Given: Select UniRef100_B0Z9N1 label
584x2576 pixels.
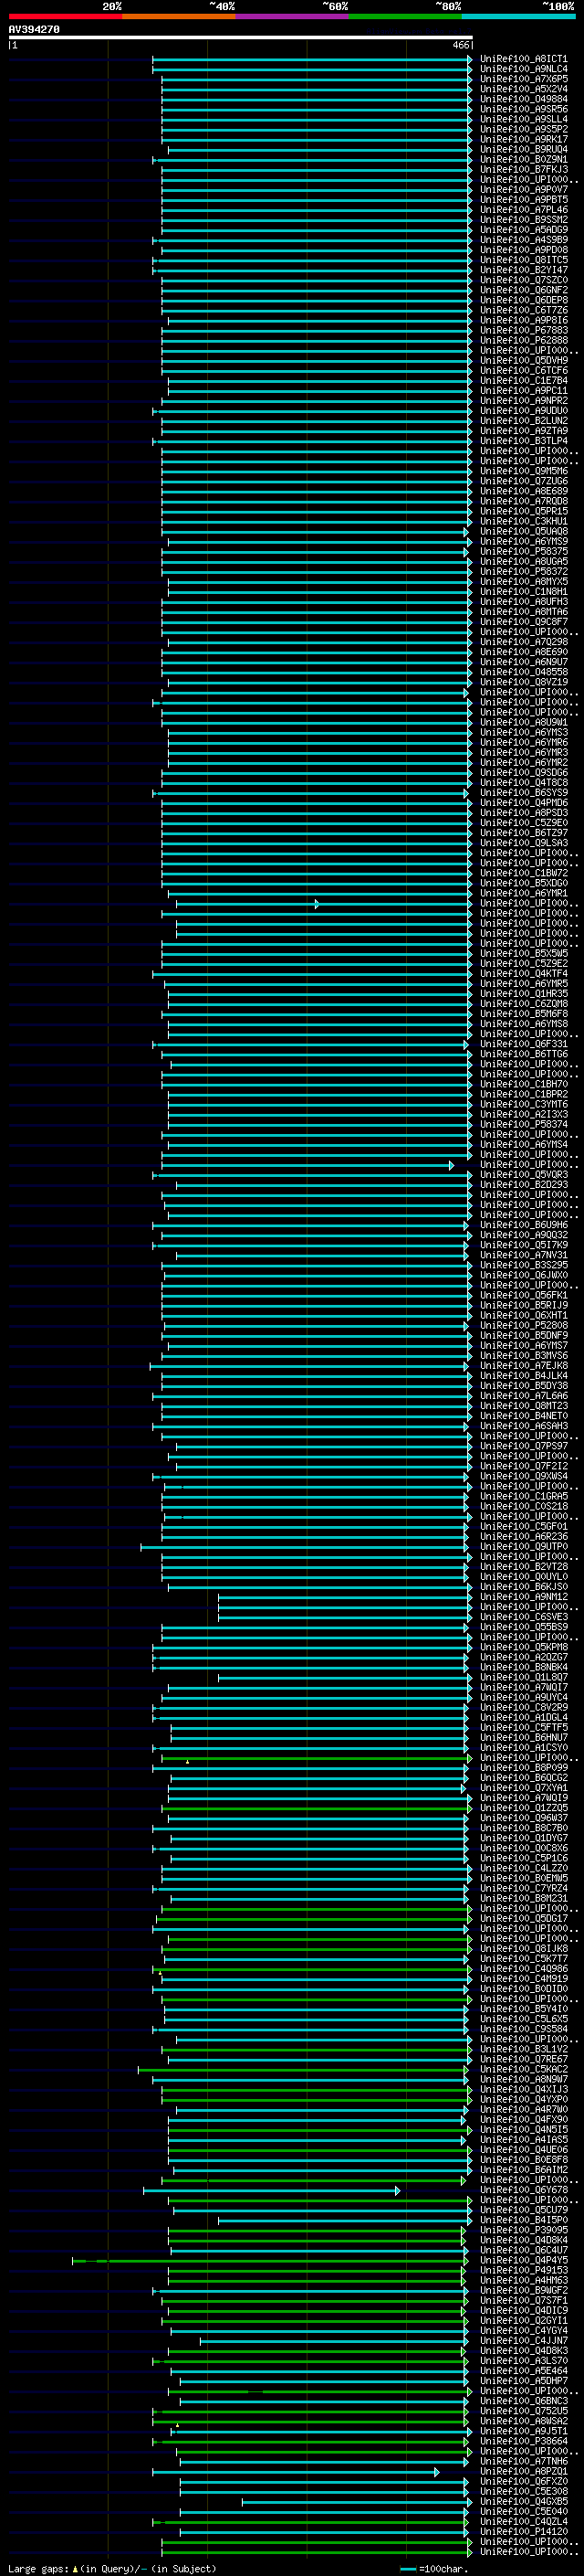Looking at the screenshot, I should 524,159.
